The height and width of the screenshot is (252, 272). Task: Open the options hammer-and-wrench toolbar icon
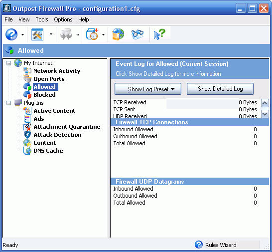tap(37, 34)
